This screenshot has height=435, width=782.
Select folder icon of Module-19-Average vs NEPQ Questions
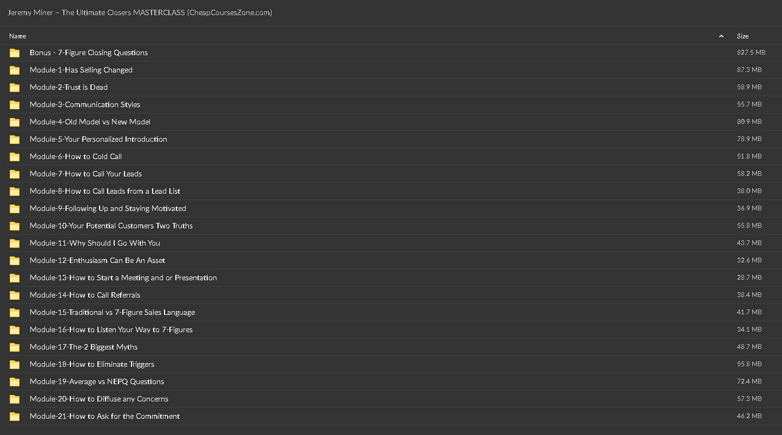click(15, 382)
